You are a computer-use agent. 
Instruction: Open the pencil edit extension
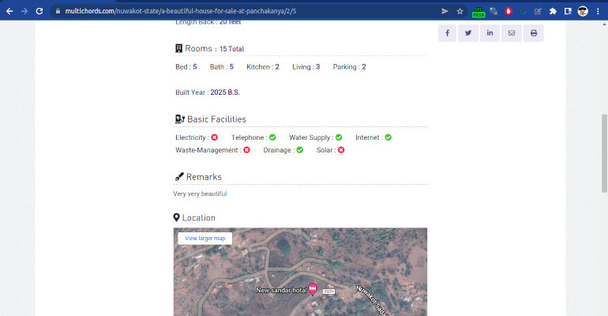click(538, 11)
